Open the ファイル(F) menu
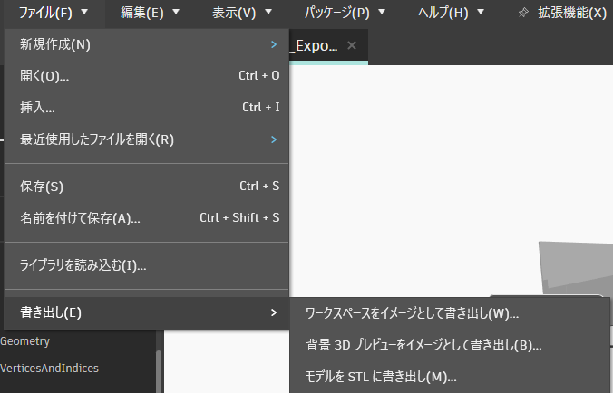The width and height of the screenshot is (613, 393). [x=54, y=13]
